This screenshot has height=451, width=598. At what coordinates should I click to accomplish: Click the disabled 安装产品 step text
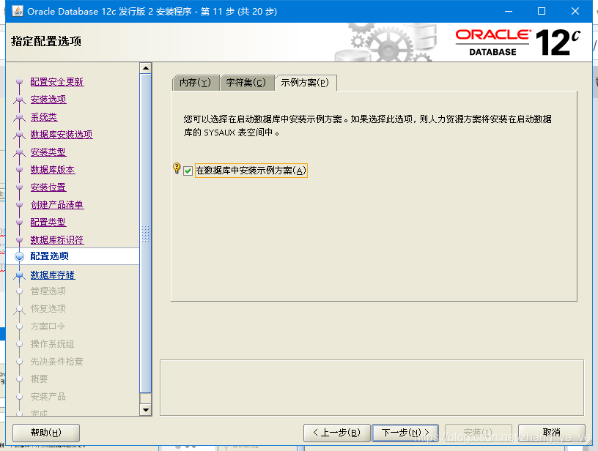[48, 397]
